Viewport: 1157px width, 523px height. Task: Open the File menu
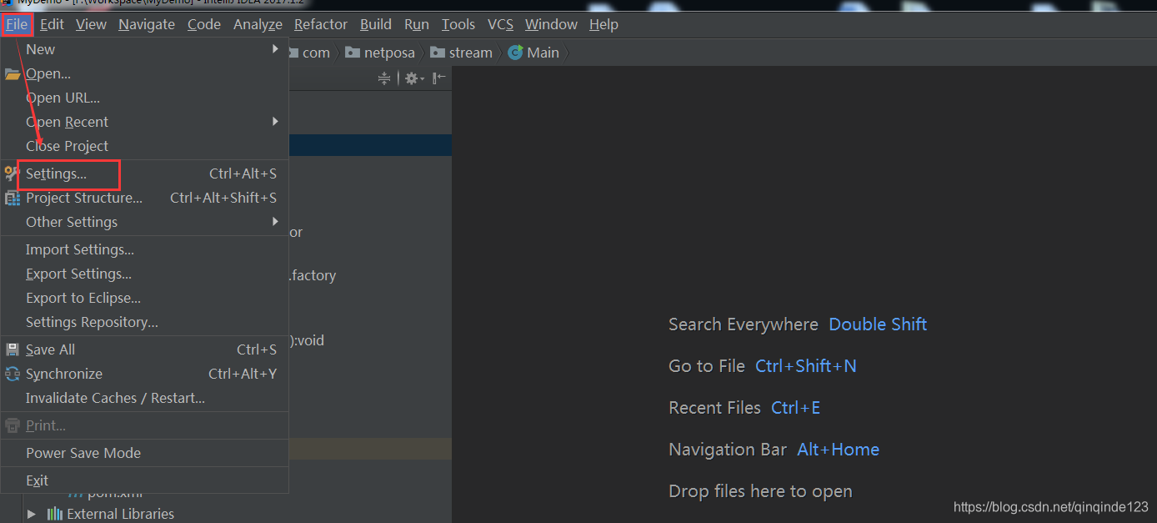[17, 24]
